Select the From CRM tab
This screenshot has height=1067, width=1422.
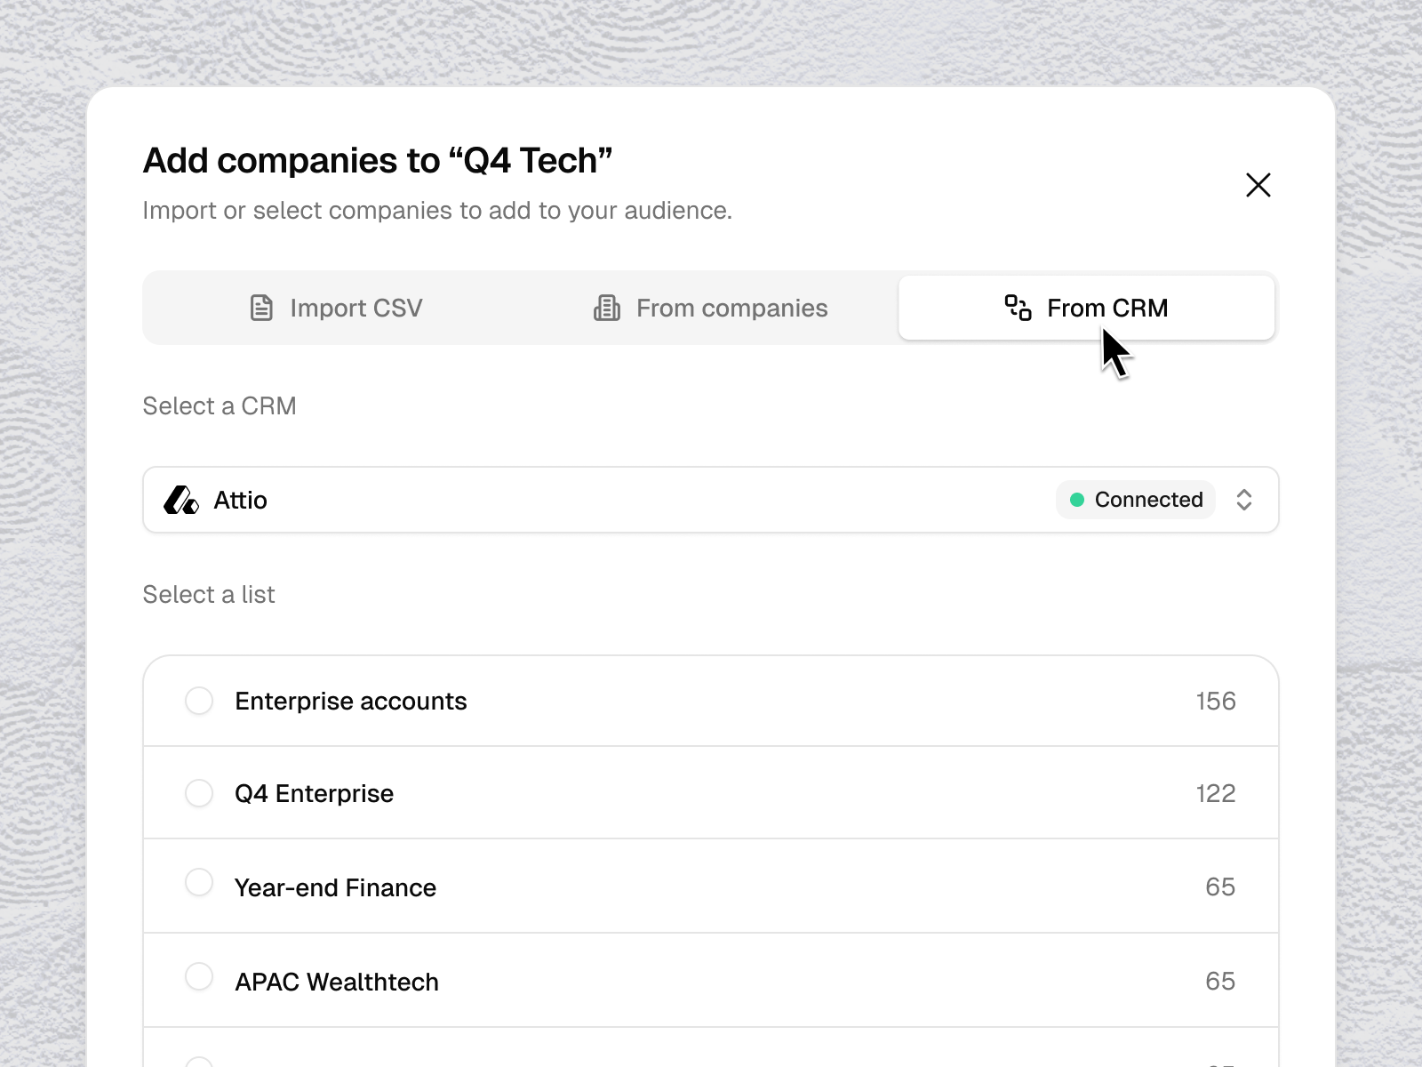click(1086, 308)
